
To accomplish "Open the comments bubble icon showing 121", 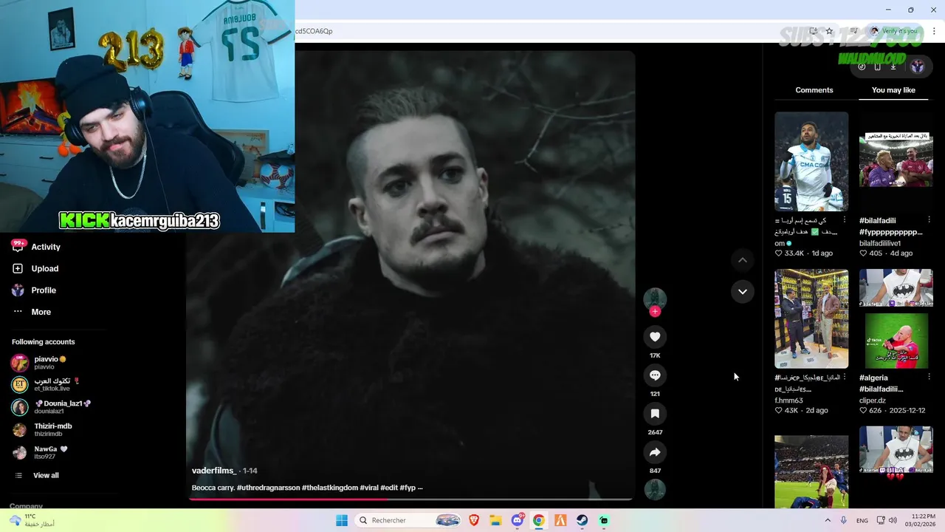I will 655,375.
